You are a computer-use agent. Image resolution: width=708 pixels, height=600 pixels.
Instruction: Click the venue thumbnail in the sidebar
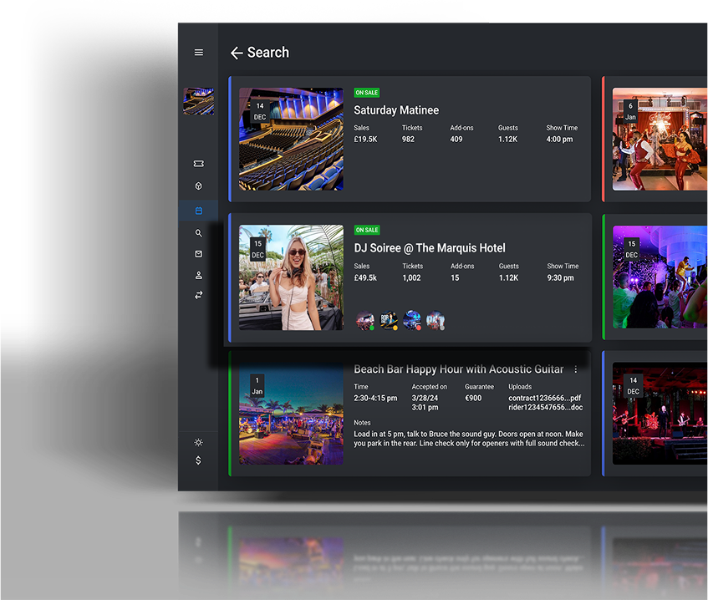click(198, 102)
